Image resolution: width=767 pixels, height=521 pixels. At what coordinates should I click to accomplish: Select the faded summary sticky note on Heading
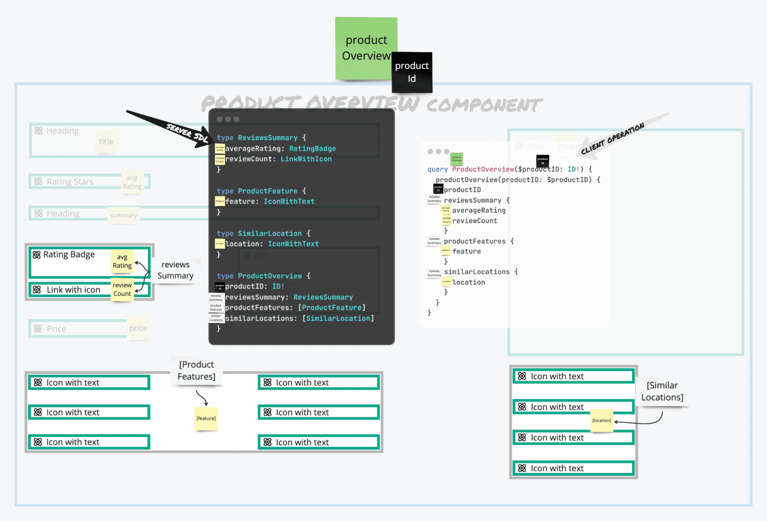[124, 215]
